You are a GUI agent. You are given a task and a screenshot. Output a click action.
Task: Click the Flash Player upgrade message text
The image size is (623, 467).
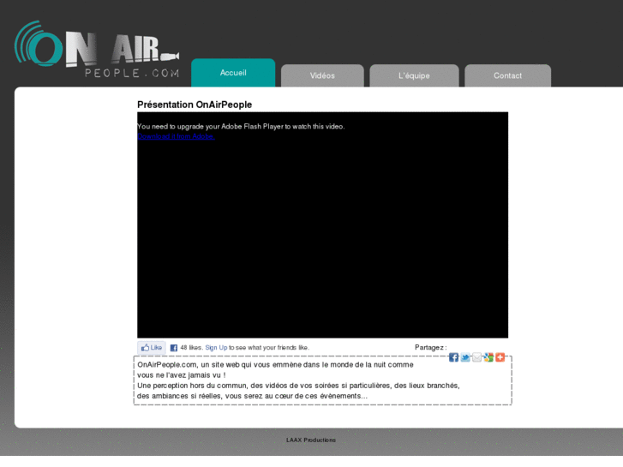[x=241, y=126]
